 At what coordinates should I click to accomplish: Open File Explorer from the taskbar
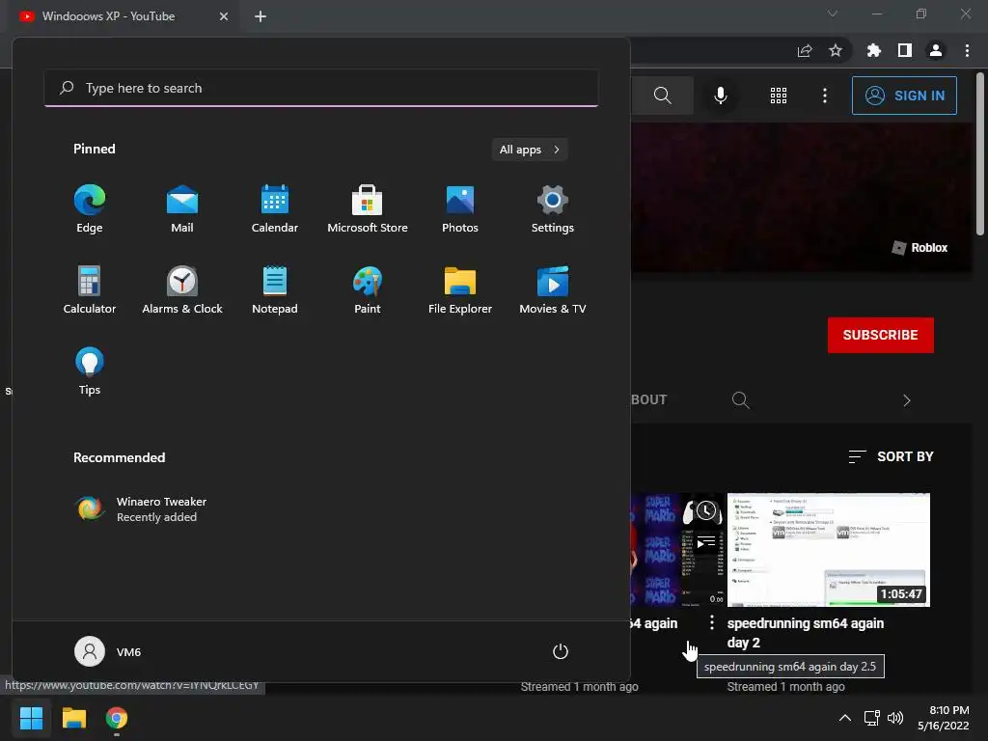click(x=73, y=718)
